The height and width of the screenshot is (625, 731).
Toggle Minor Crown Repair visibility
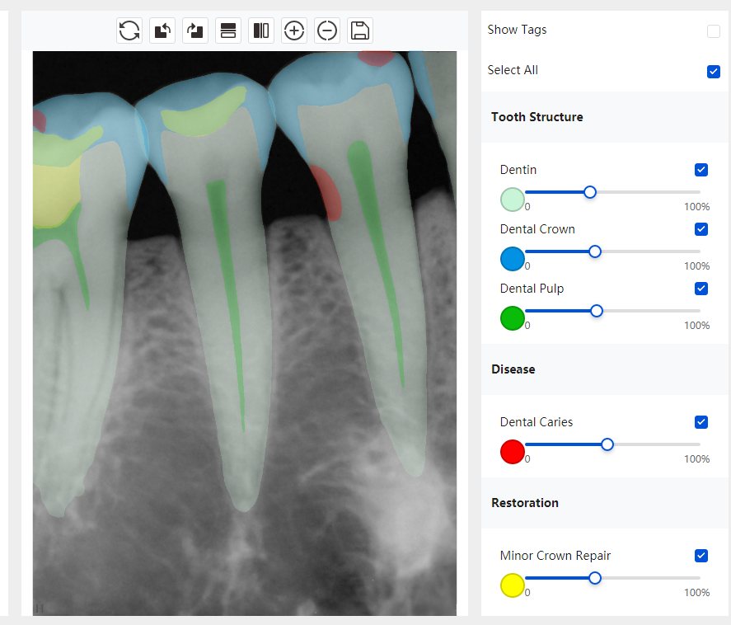coord(701,556)
